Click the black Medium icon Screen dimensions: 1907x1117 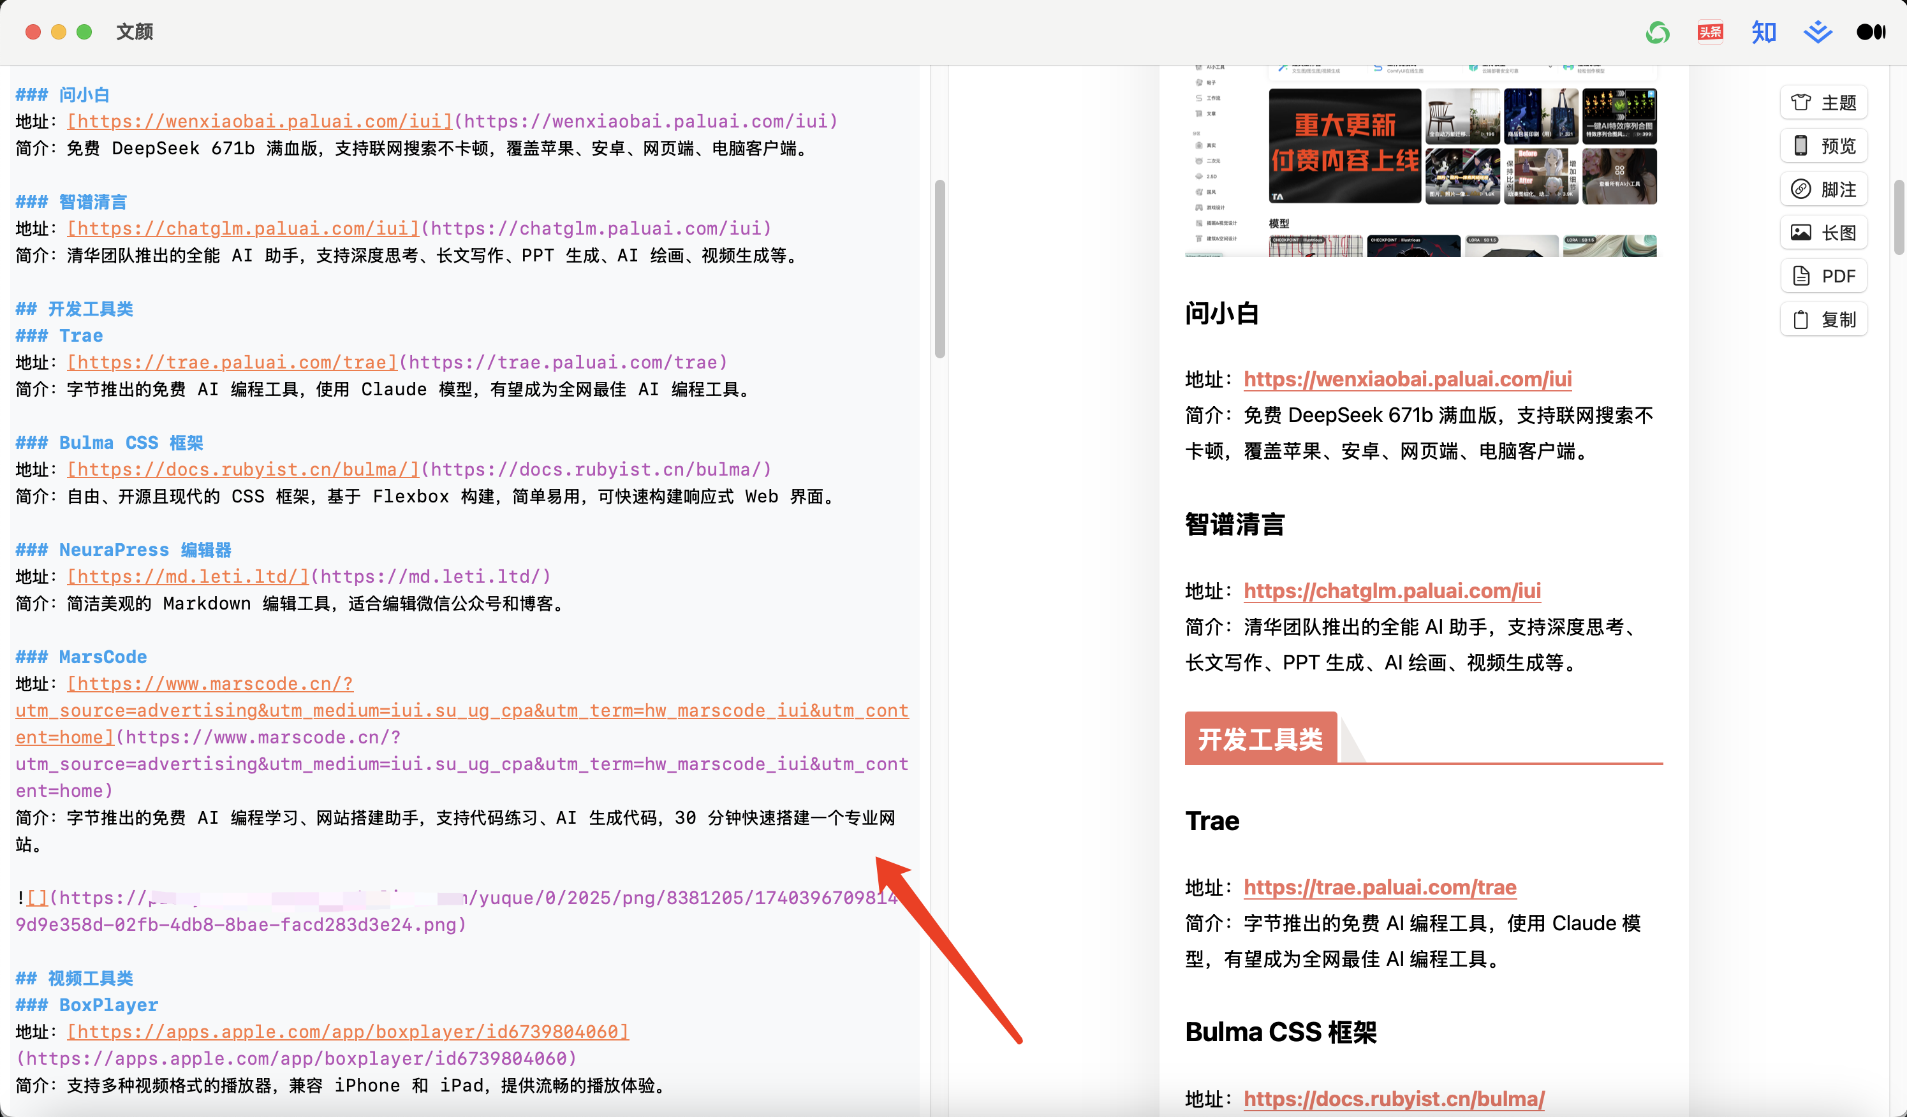coord(1871,32)
